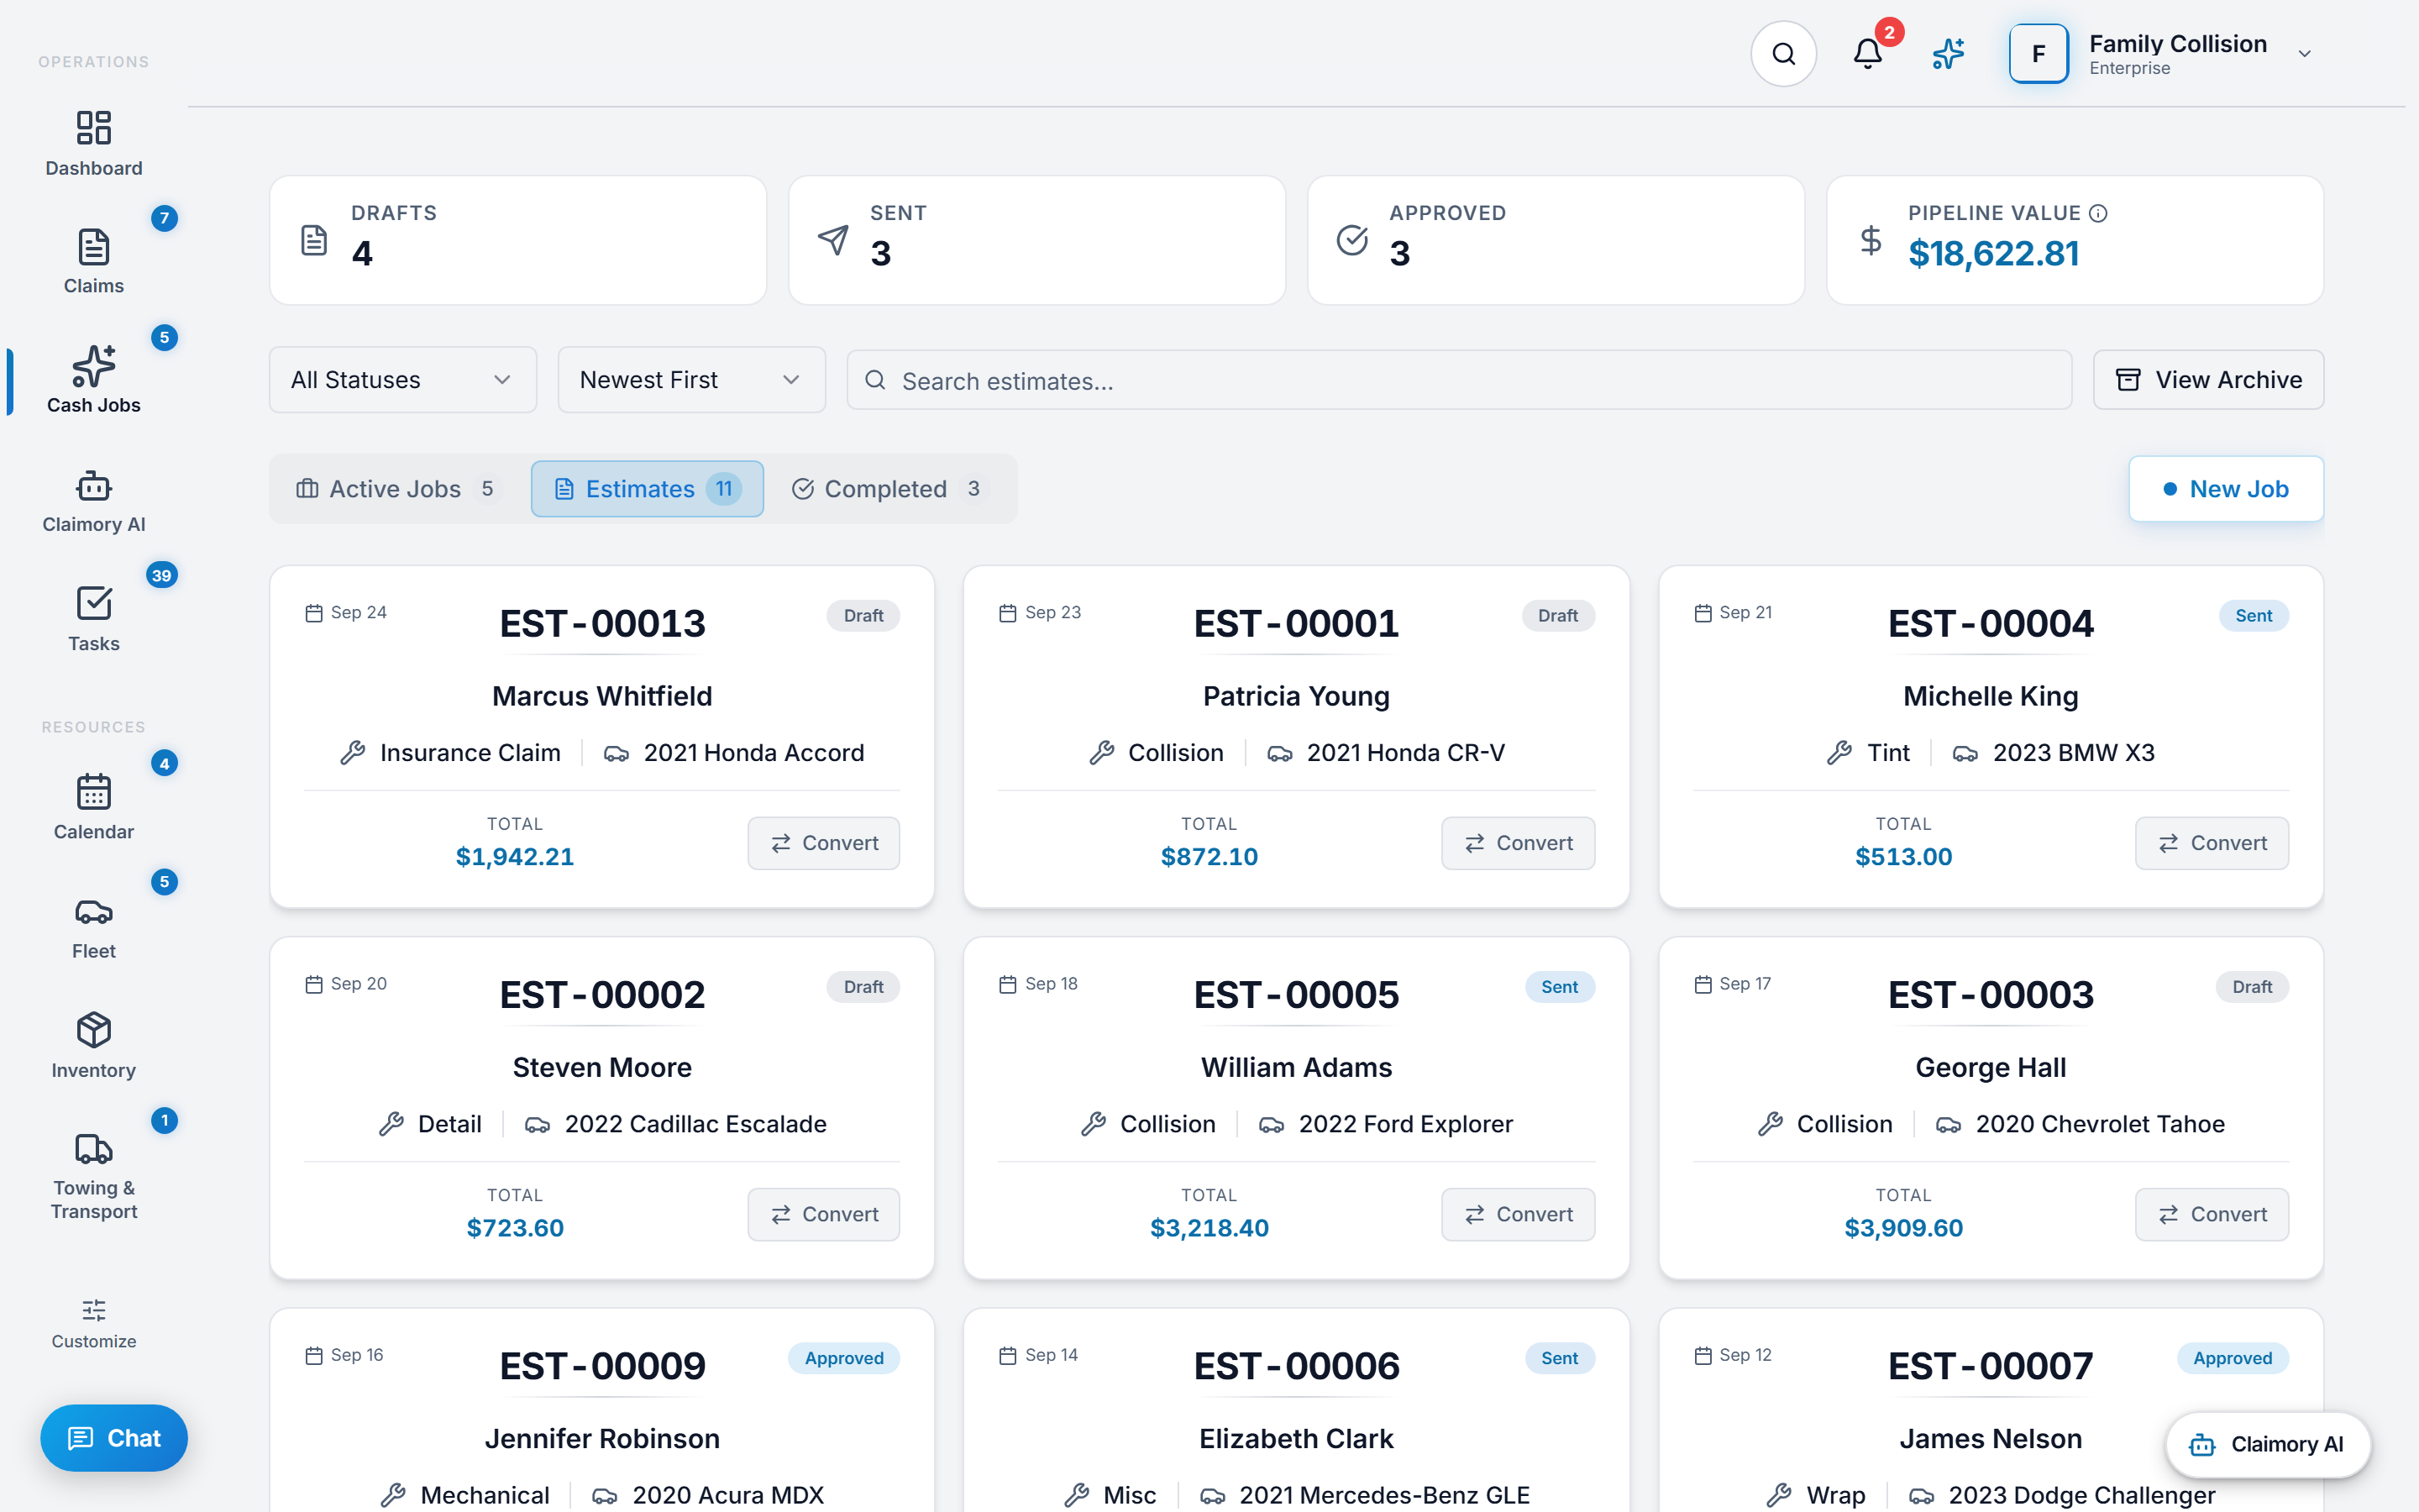Open the Dashboard sidebar icon
Image resolution: width=2419 pixels, height=1512 pixels.
click(94, 128)
